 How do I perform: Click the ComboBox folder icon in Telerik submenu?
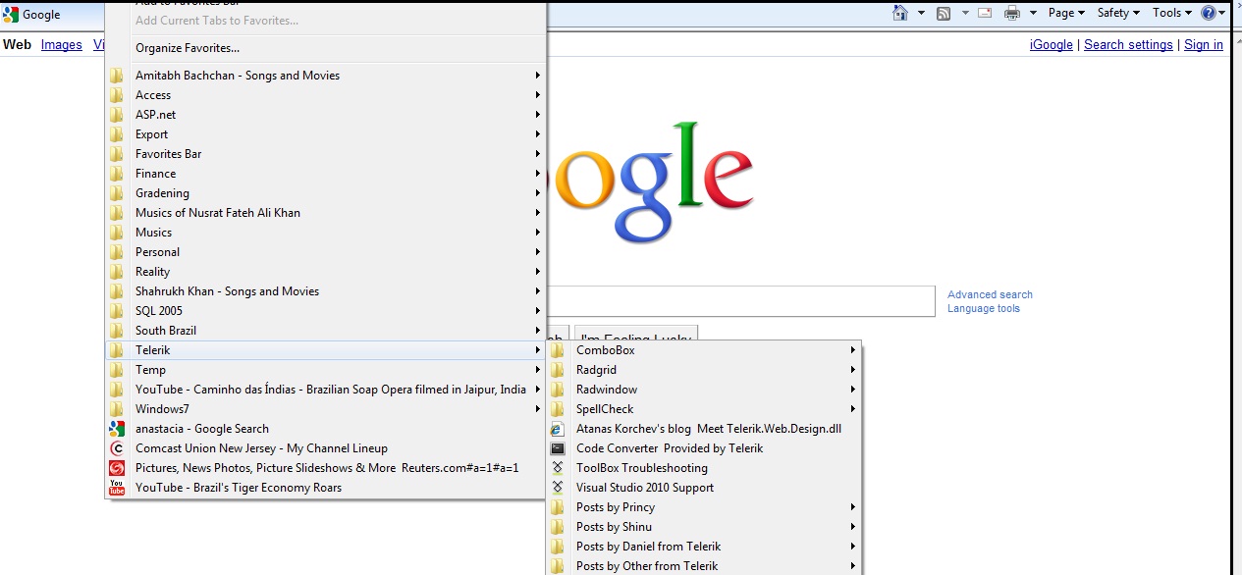[x=558, y=350]
